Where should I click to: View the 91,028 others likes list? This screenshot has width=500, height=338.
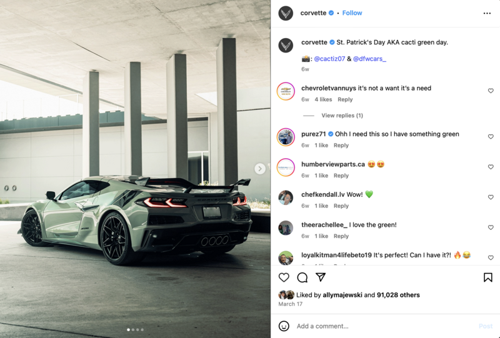coord(398,295)
